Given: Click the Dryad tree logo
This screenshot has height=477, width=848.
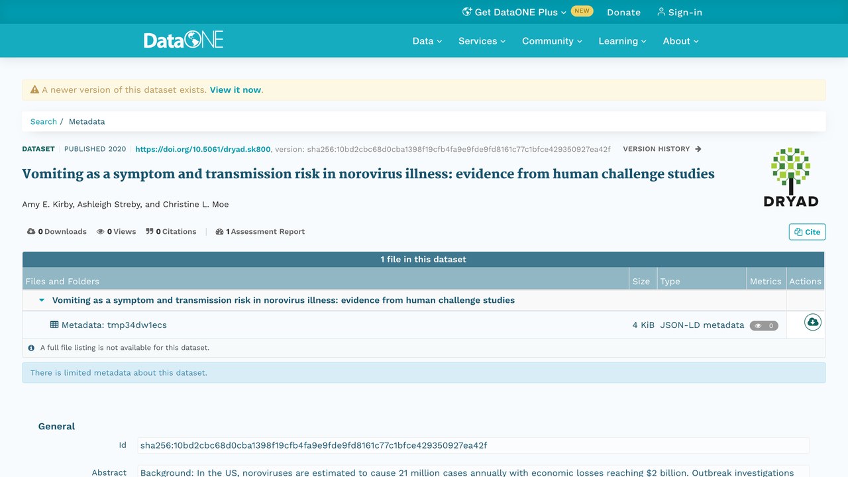Looking at the screenshot, I should click(791, 178).
